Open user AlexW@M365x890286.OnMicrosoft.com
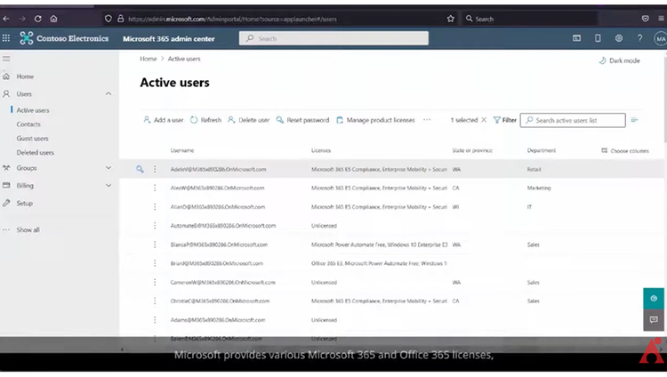Screen dimensions: 667x377 [217, 188]
